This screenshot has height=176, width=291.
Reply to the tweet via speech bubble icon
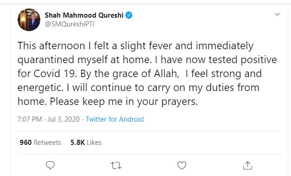click(50, 165)
